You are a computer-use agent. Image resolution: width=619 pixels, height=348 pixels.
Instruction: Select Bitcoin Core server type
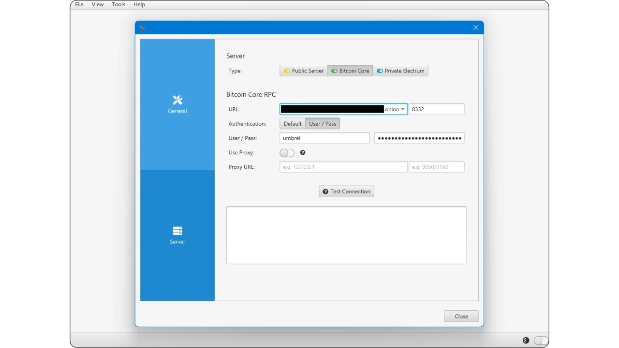350,71
